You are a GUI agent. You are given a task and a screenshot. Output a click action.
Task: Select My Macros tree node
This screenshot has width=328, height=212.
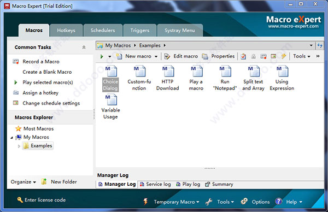(33, 137)
